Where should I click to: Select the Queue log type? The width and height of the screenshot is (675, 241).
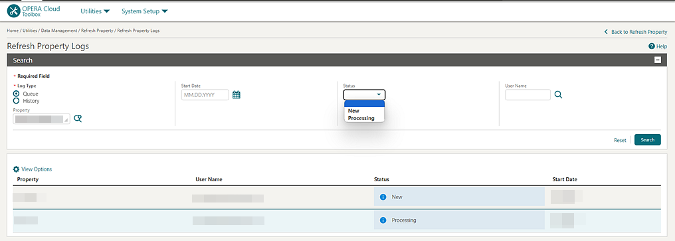[17, 94]
